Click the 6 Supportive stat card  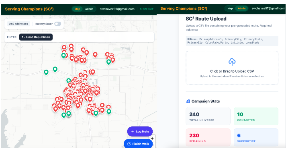(x=256, y=137)
